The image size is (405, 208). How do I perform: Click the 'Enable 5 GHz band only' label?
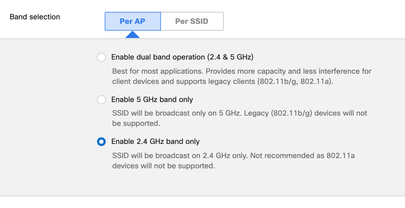coord(152,99)
